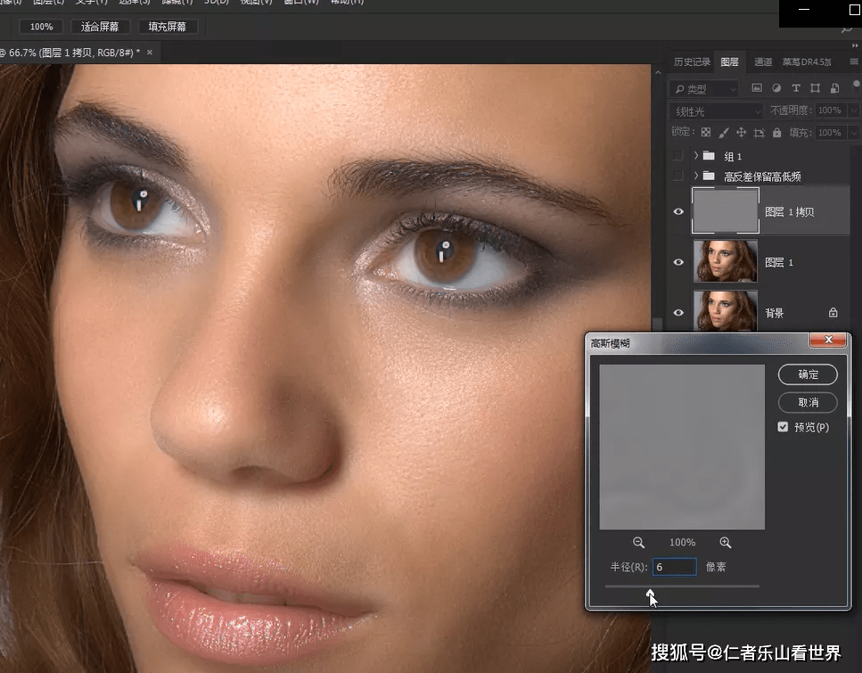Collapse the panel group with double arrows
This screenshot has width=862, height=673.
[x=855, y=45]
